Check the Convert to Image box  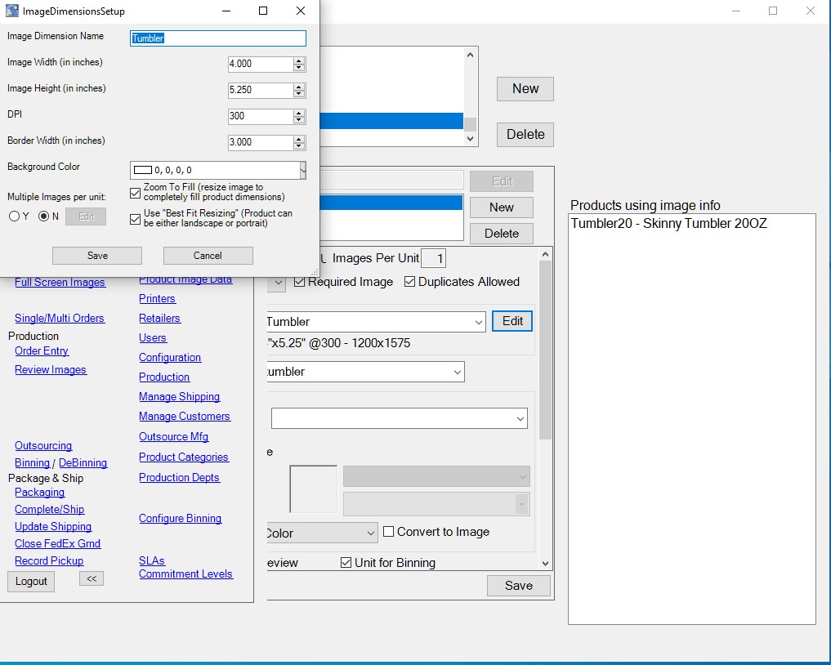389,532
